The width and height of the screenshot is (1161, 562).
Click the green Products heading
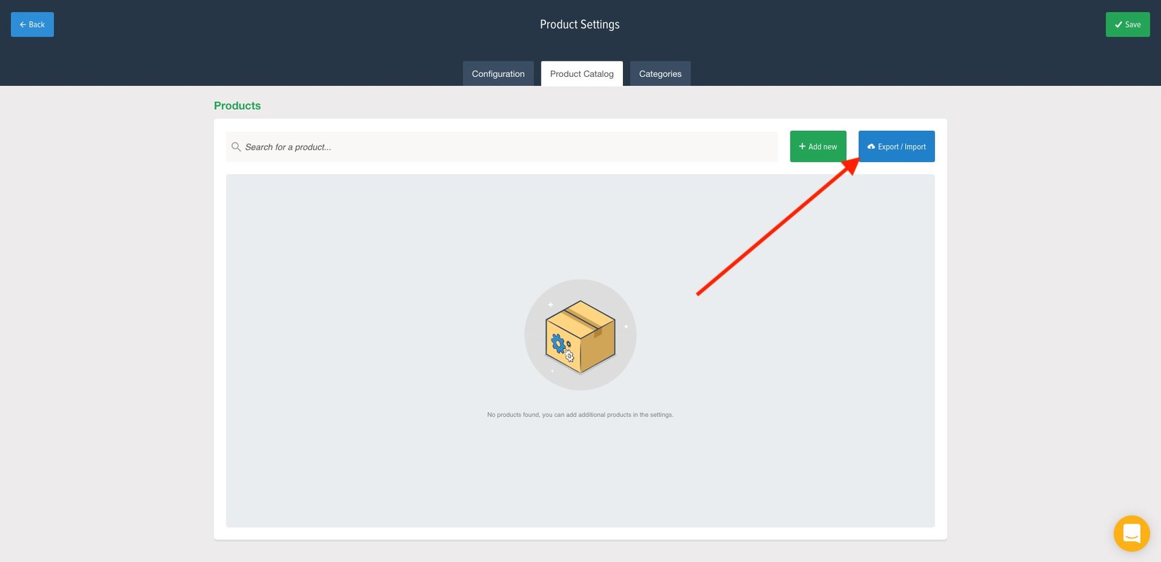(x=237, y=106)
